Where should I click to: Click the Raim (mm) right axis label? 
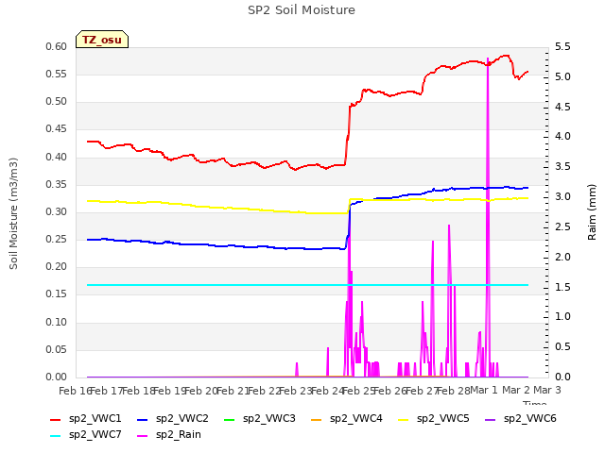click(x=592, y=212)
